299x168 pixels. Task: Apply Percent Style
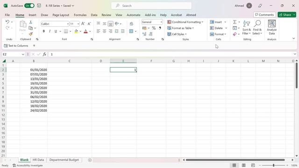tap(154, 28)
